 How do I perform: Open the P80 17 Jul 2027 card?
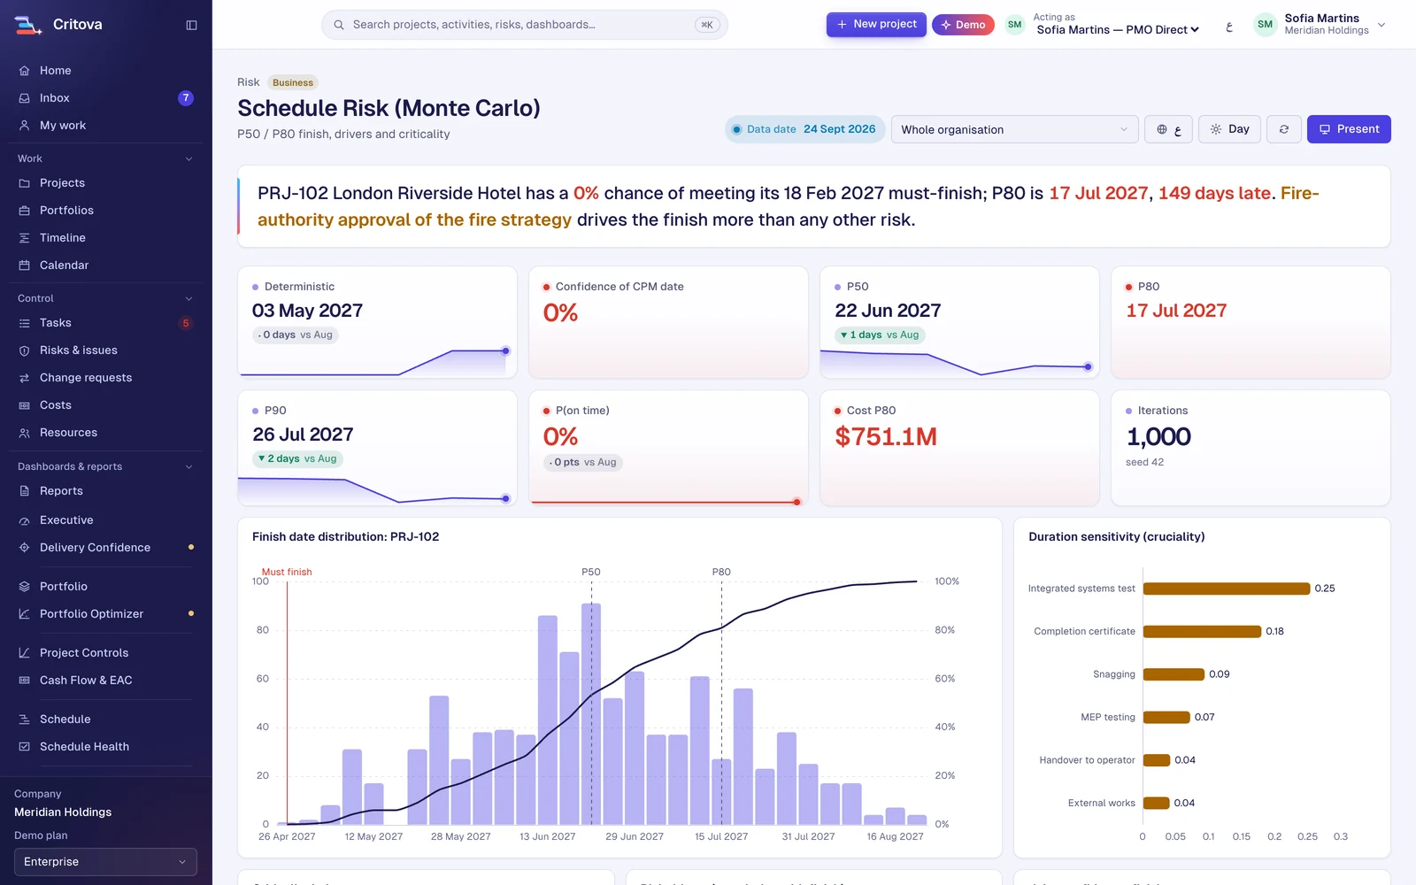coord(1251,323)
